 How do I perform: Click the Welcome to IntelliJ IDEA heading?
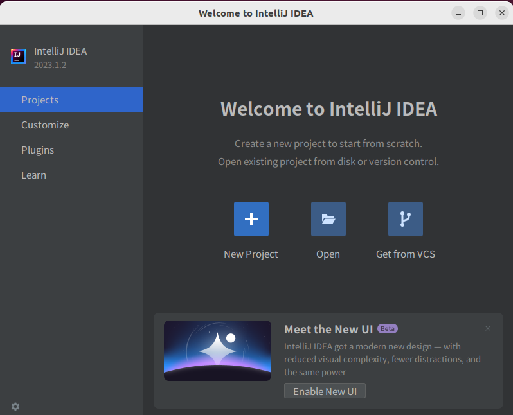pyautogui.click(x=328, y=109)
